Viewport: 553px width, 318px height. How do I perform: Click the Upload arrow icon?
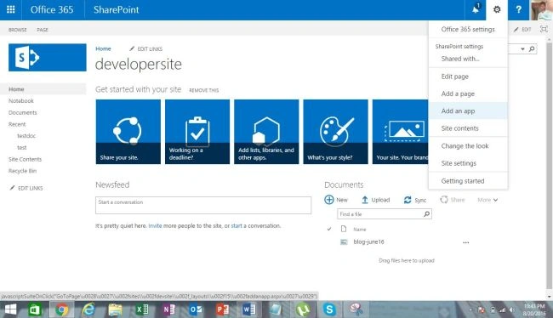tap(365, 200)
